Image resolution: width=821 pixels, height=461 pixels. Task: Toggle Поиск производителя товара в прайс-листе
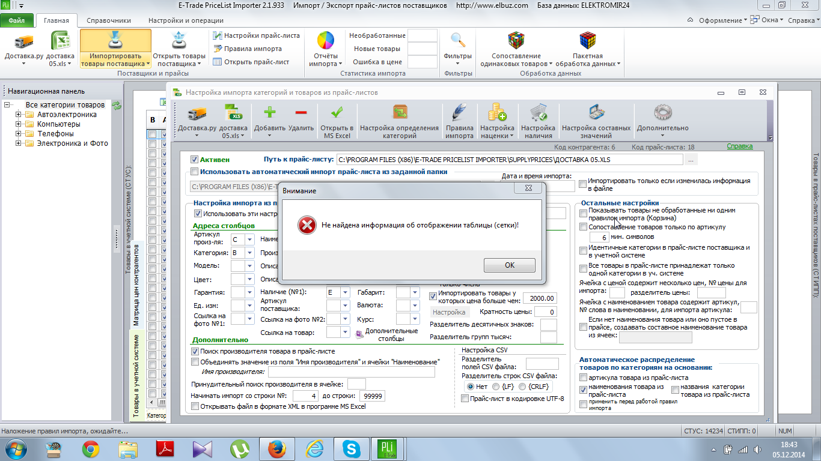click(x=195, y=351)
